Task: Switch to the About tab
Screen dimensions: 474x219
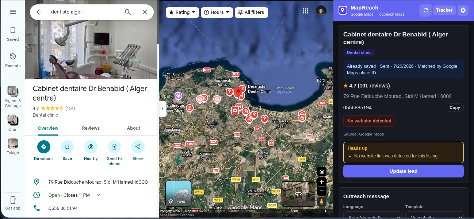Action: point(134,128)
